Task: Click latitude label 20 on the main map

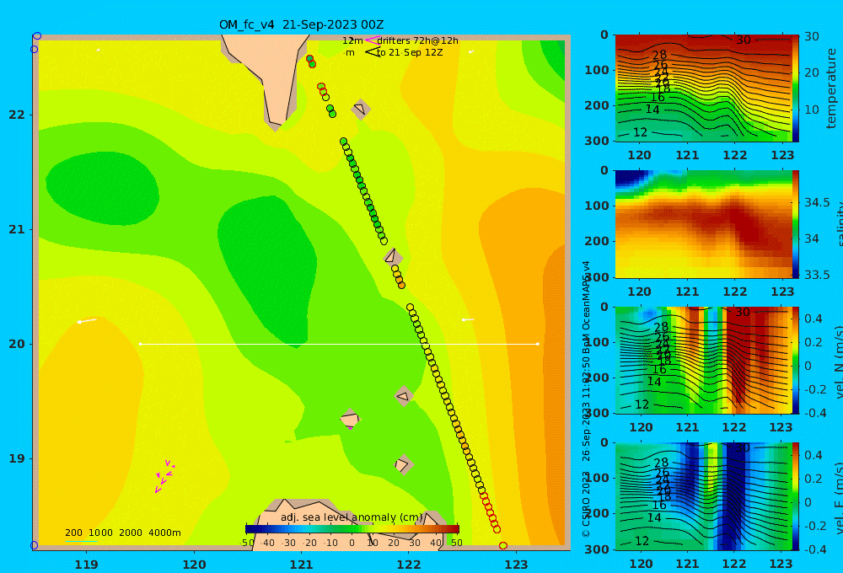Action: [17, 344]
